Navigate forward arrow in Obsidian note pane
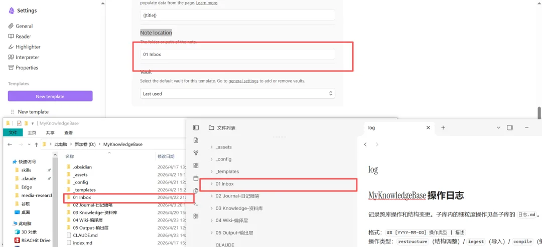The width and height of the screenshot is (542, 247). coord(377,144)
